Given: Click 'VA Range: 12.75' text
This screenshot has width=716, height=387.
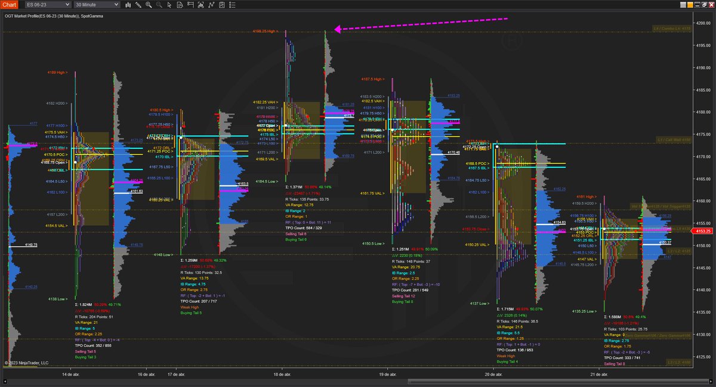Looking at the screenshot, I should 301,205.
